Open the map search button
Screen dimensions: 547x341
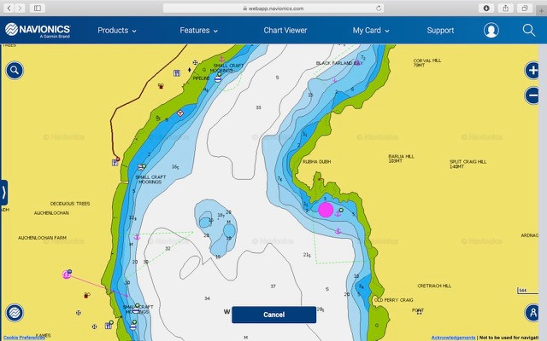(x=15, y=71)
